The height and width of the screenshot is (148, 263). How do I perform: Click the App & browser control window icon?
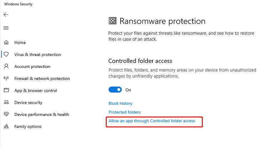tap(6, 90)
